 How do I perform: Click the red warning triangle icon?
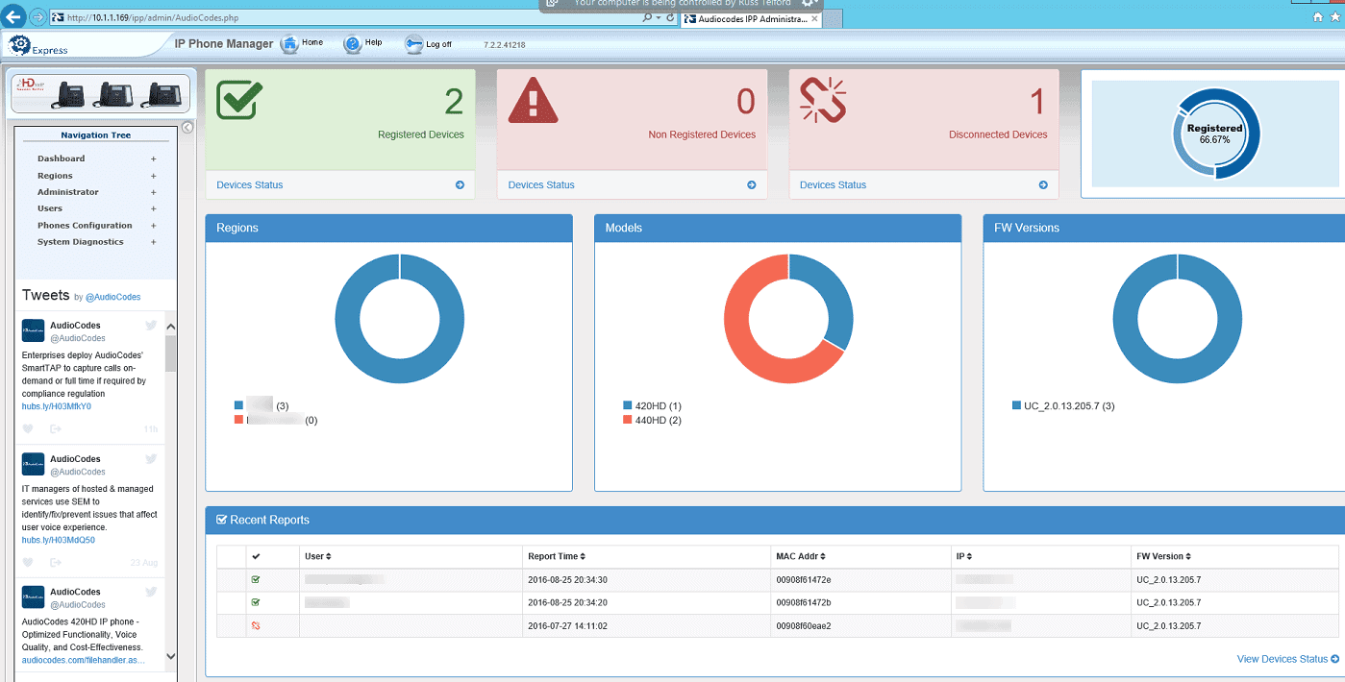coord(532,100)
